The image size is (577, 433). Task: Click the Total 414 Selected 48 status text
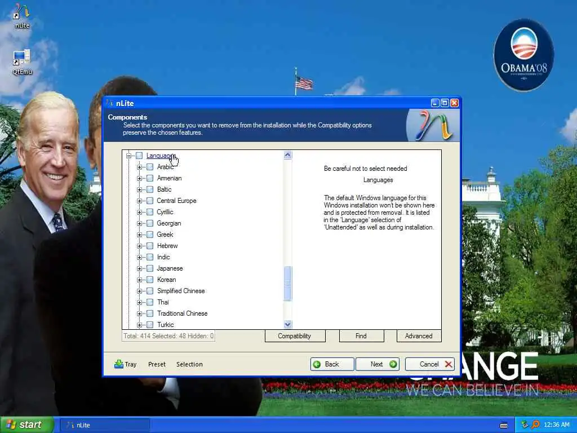(168, 336)
